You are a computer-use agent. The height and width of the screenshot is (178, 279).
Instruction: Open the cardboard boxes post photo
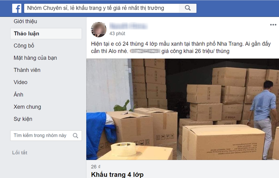coord(183,109)
